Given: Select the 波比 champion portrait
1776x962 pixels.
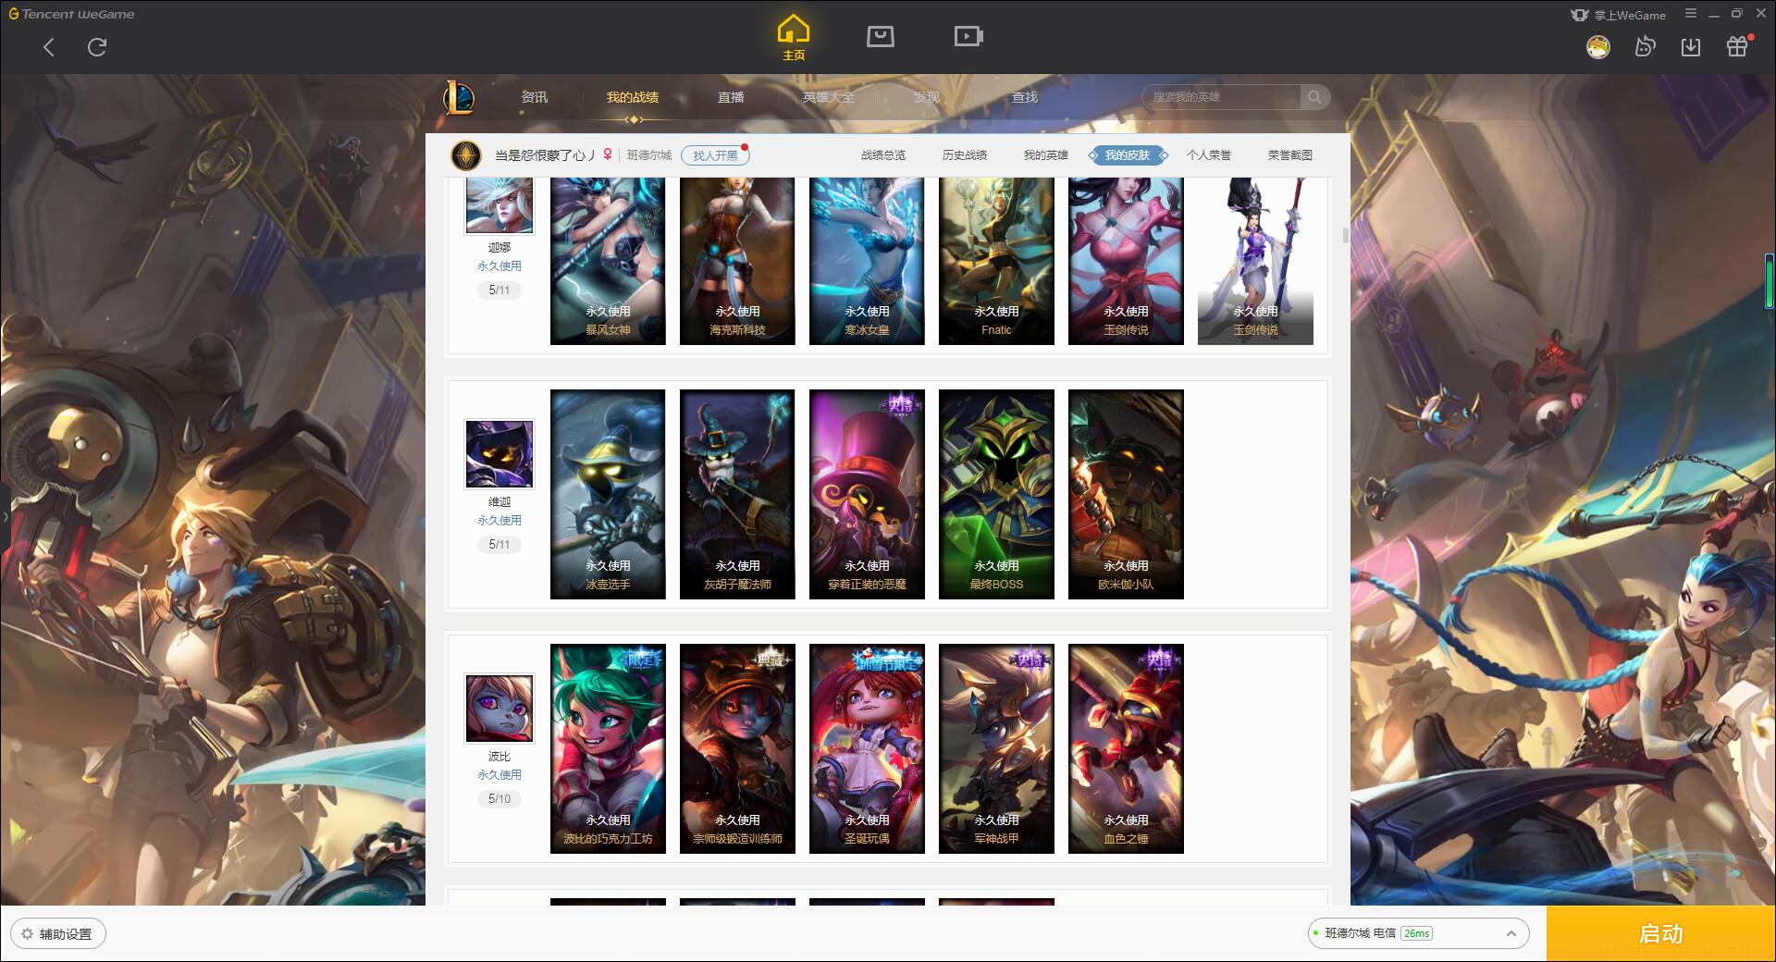Looking at the screenshot, I should (x=499, y=709).
